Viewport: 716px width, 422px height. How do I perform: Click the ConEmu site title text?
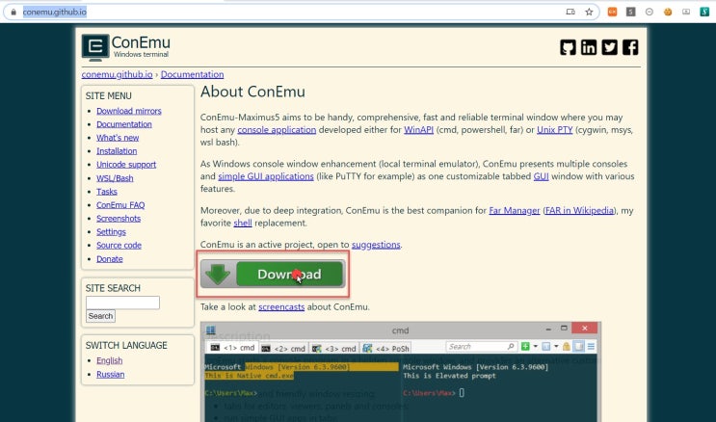[141, 42]
